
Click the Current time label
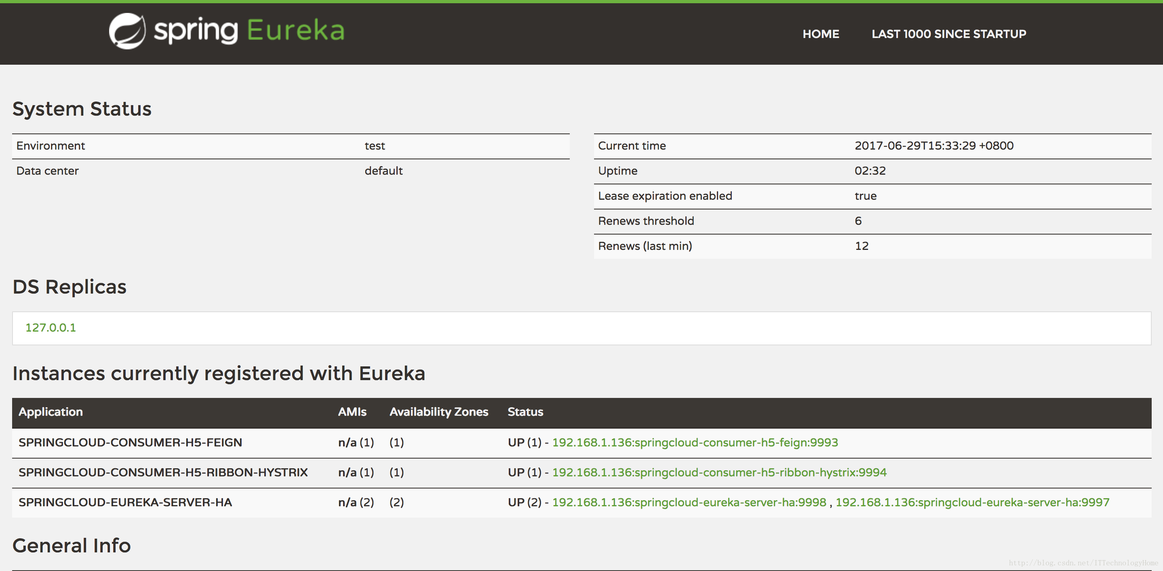click(x=632, y=146)
